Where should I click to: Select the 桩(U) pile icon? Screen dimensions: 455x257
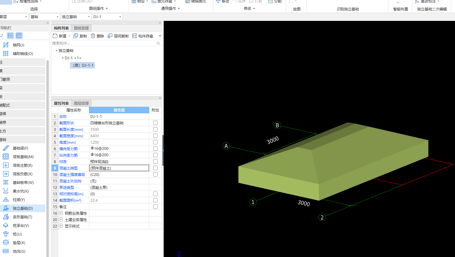[6, 234]
